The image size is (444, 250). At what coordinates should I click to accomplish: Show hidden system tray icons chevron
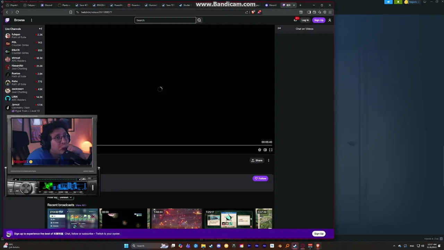pyautogui.click(x=394, y=246)
